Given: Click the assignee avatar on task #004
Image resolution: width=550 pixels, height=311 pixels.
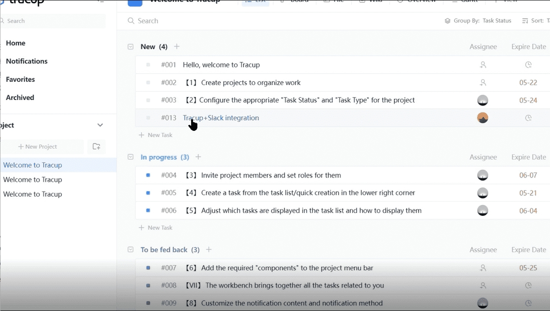Looking at the screenshot, I should [x=483, y=175].
